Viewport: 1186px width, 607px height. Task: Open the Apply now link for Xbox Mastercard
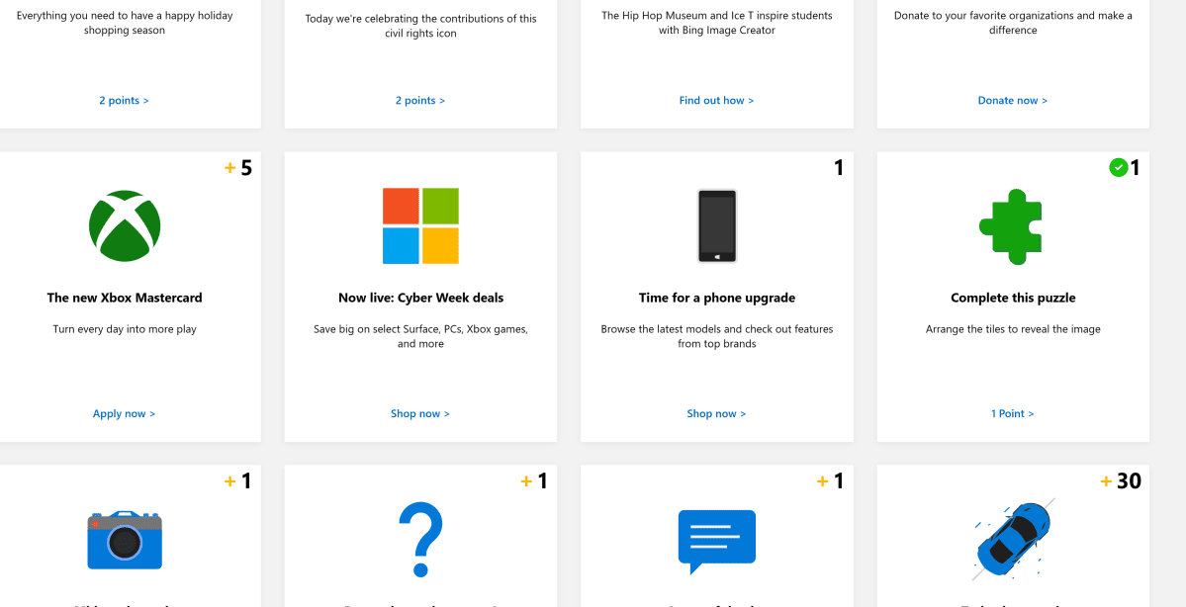(124, 413)
